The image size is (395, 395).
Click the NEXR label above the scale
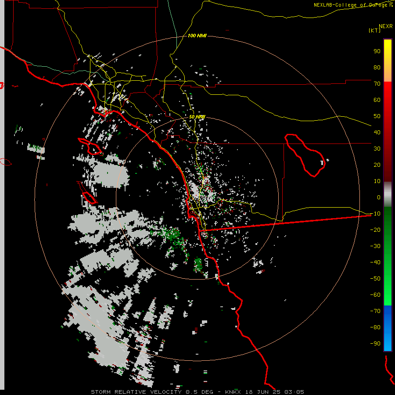[x=386, y=26]
